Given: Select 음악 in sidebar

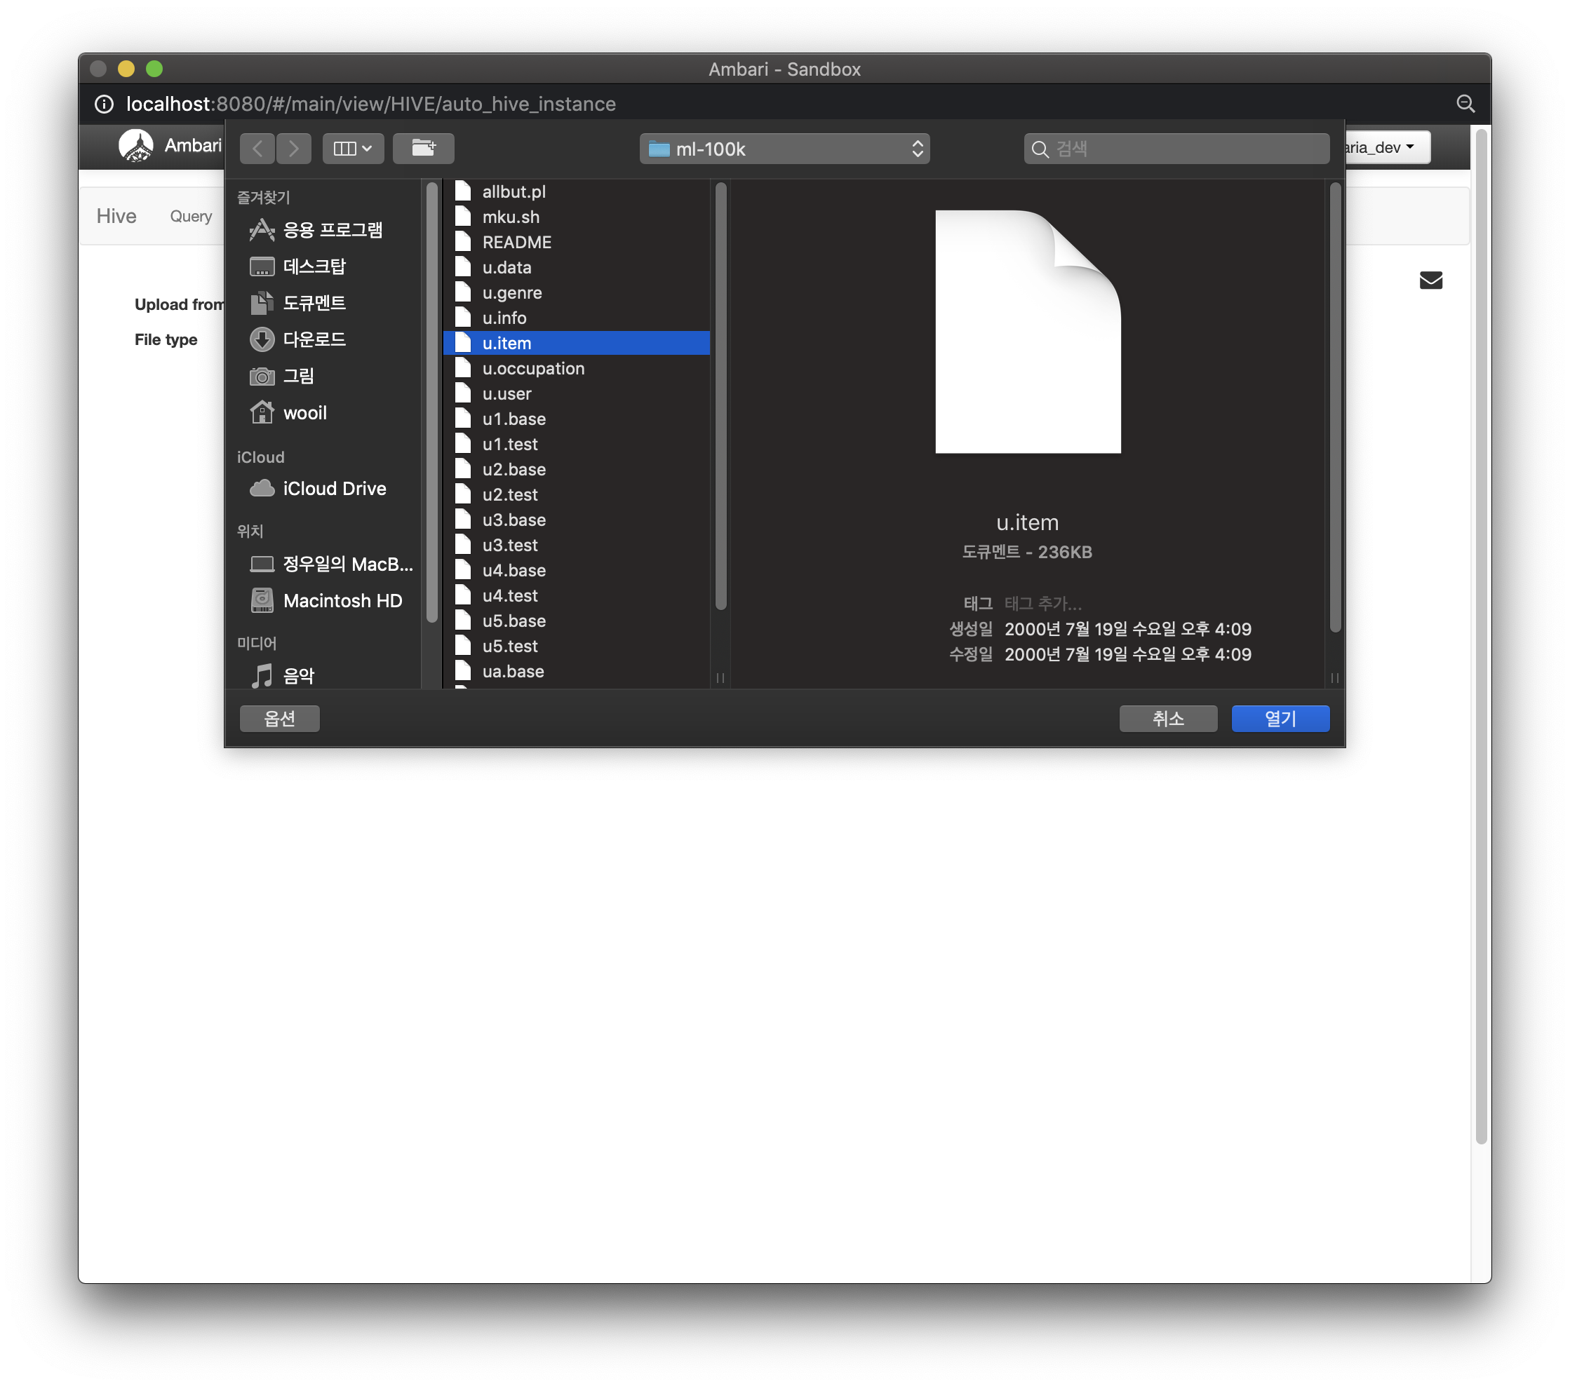Looking at the screenshot, I should point(283,675).
